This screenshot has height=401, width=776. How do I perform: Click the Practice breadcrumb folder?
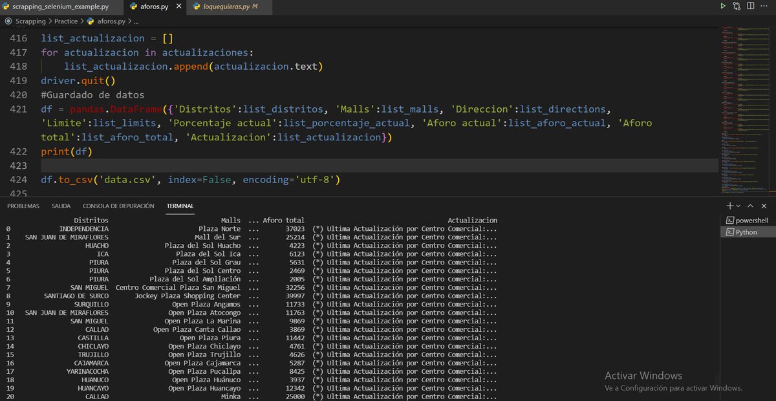pos(66,21)
